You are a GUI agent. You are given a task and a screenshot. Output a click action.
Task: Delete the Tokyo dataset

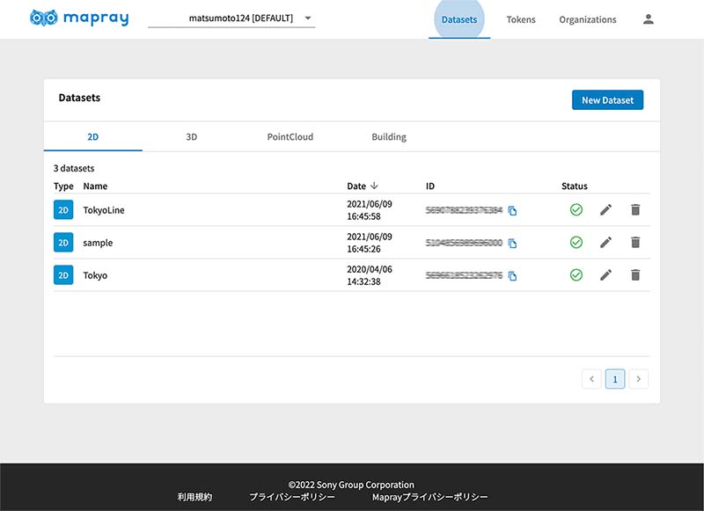(x=635, y=275)
